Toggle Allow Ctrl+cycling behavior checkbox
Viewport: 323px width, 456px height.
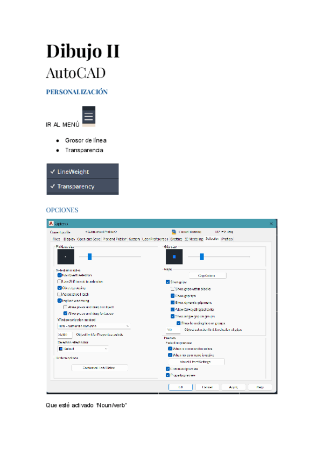pyautogui.click(x=172, y=309)
